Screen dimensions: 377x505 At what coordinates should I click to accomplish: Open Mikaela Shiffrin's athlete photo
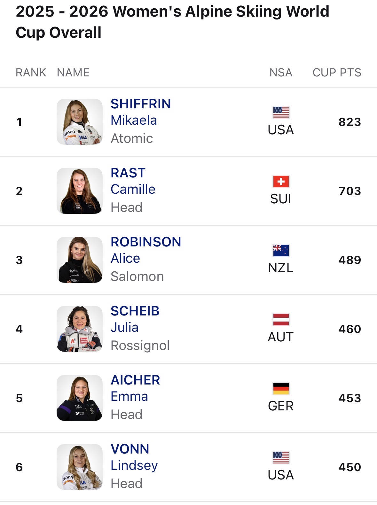click(80, 122)
